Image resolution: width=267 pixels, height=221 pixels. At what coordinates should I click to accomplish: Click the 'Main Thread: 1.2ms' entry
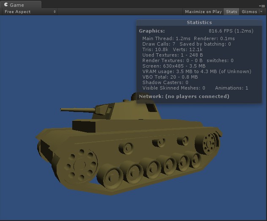click(166, 38)
